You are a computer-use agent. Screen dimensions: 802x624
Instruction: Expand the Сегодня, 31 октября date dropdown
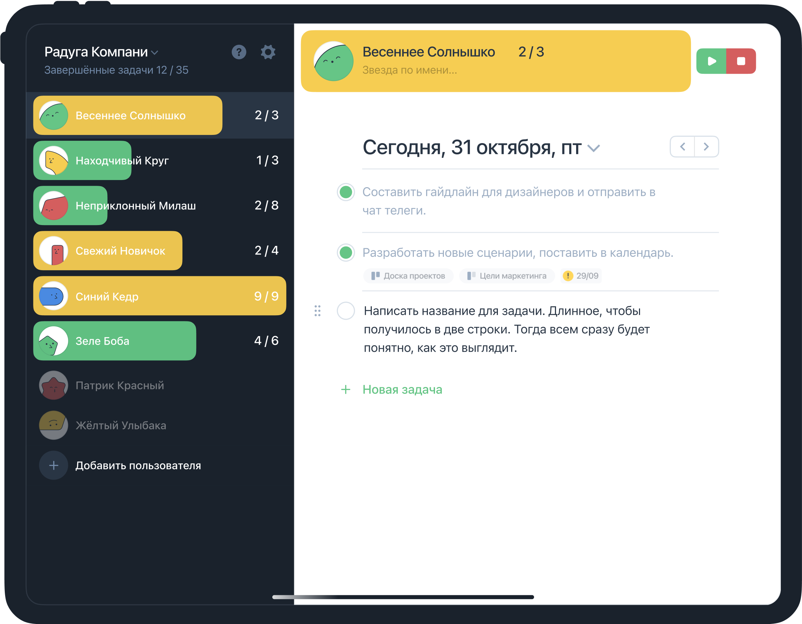[594, 148]
